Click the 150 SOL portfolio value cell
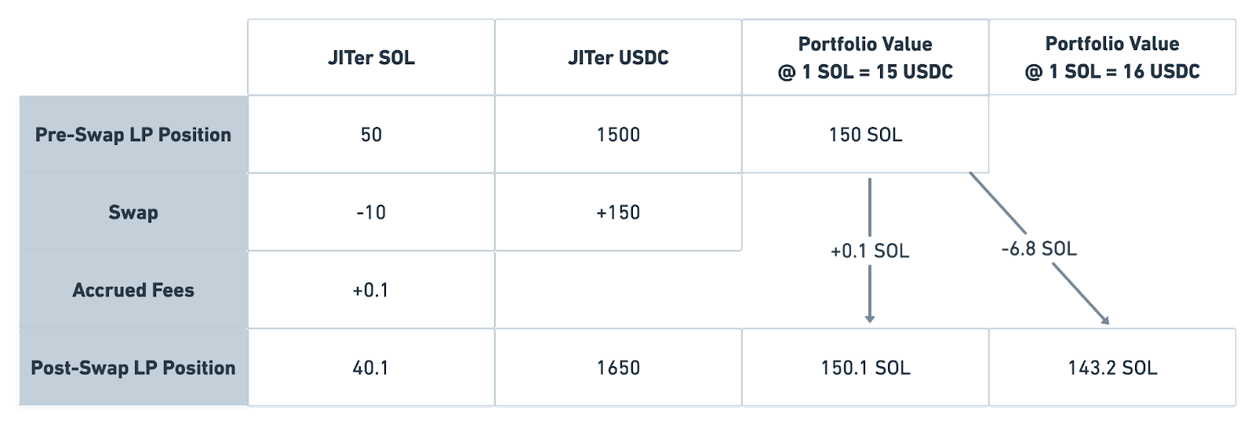This screenshot has width=1255, height=425. (865, 135)
